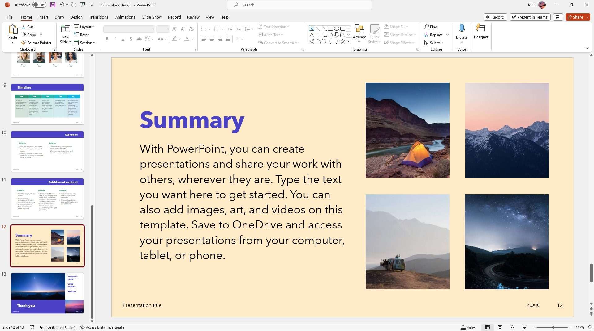
Task: Click the Paste icon
Action: (x=13, y=29)
